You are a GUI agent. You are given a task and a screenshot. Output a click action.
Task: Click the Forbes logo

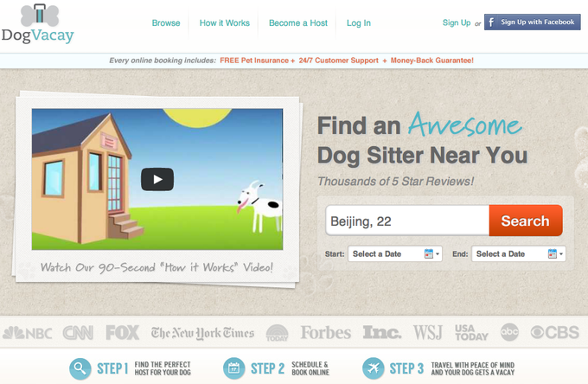click(x=325, y=333)
